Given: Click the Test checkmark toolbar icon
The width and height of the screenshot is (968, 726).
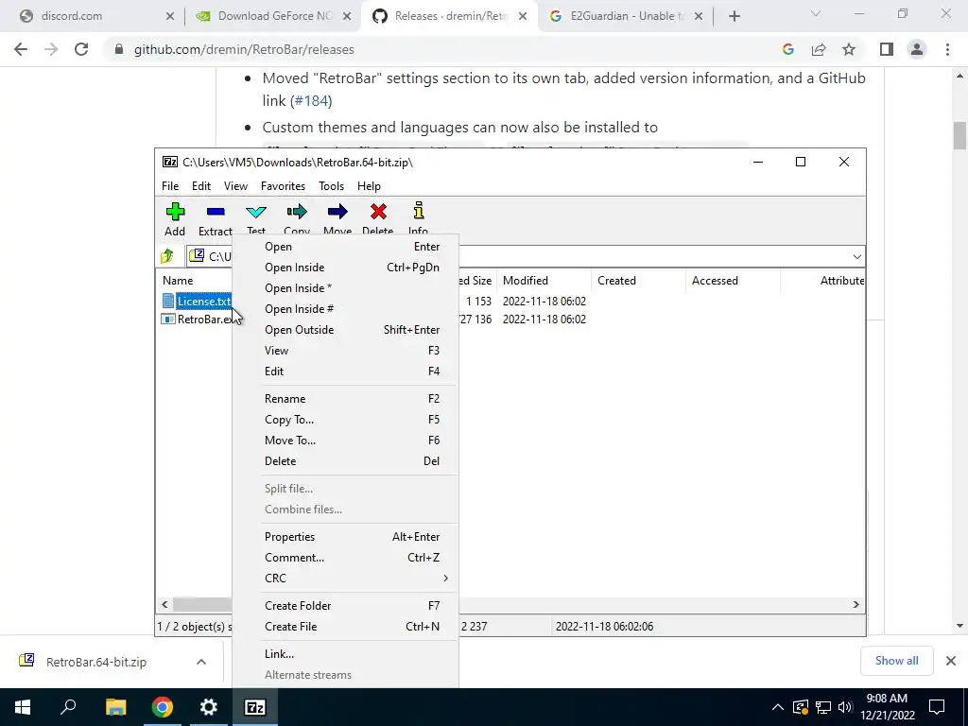Looking at the screenshot, I should (256, 213).
